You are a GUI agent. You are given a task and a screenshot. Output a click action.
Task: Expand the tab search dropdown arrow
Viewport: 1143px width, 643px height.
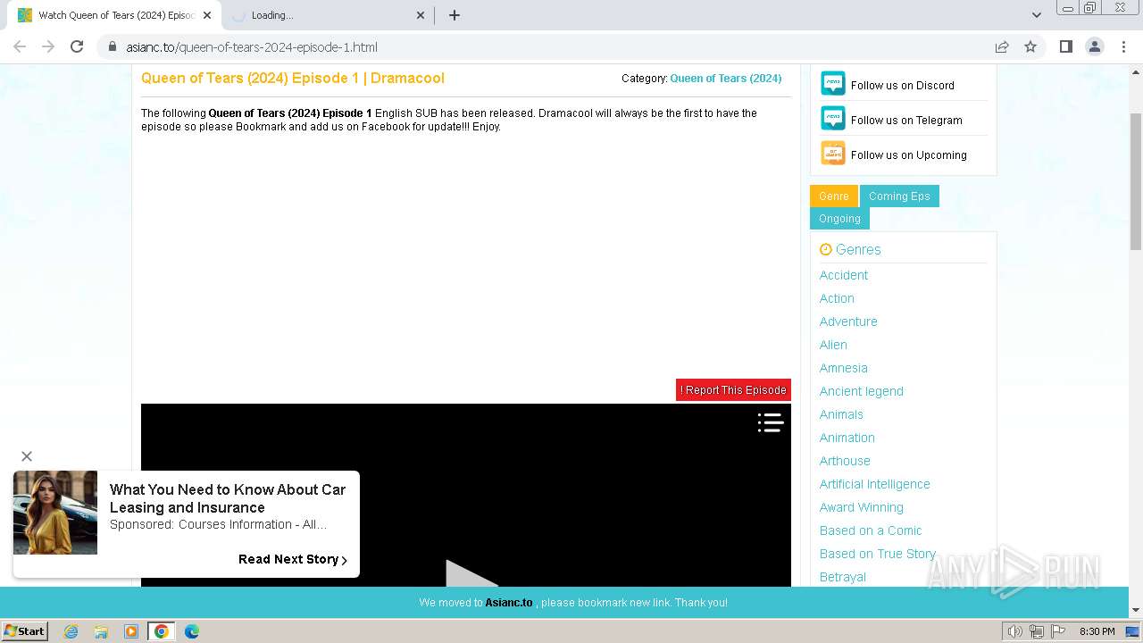tap(1036, 15)
